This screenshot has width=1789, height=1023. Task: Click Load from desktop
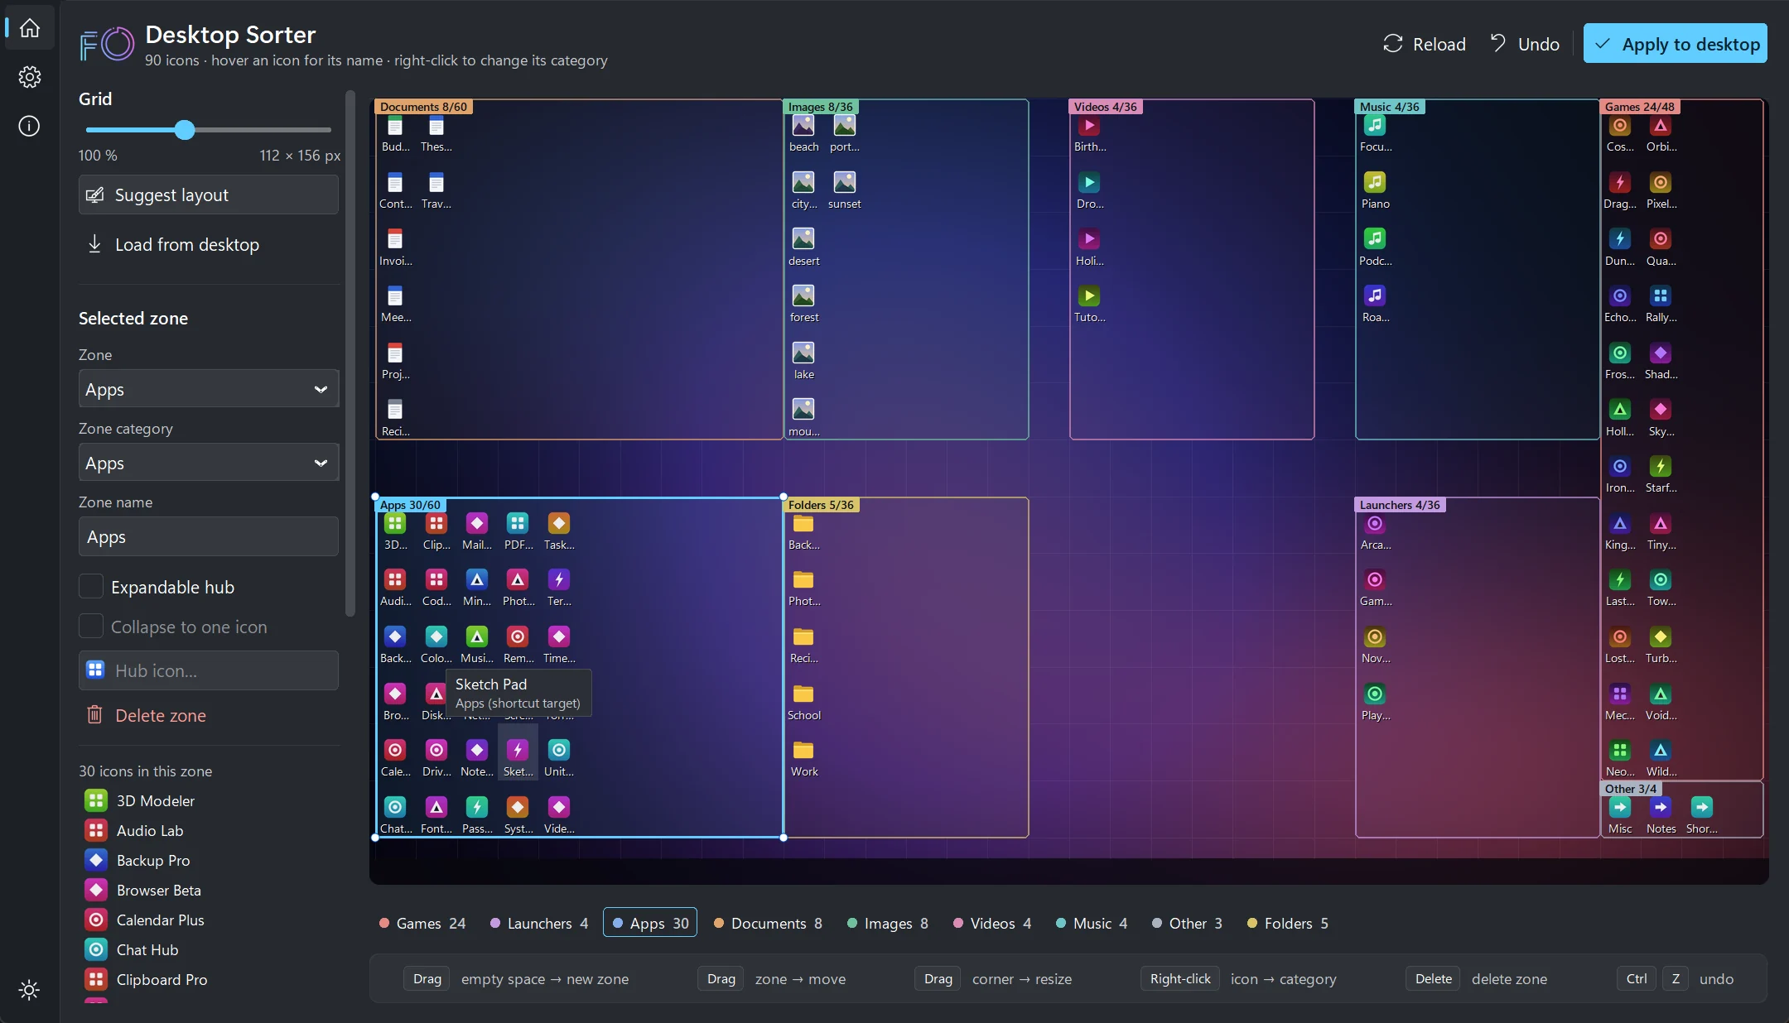pyautogui.click(x=209, y=244)
